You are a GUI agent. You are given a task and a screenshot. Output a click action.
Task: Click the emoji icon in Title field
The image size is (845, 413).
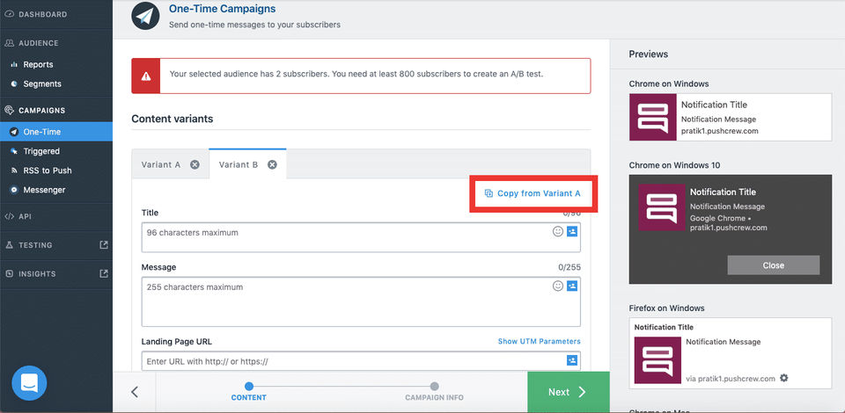pyautogui.click(x=557, y=232)
